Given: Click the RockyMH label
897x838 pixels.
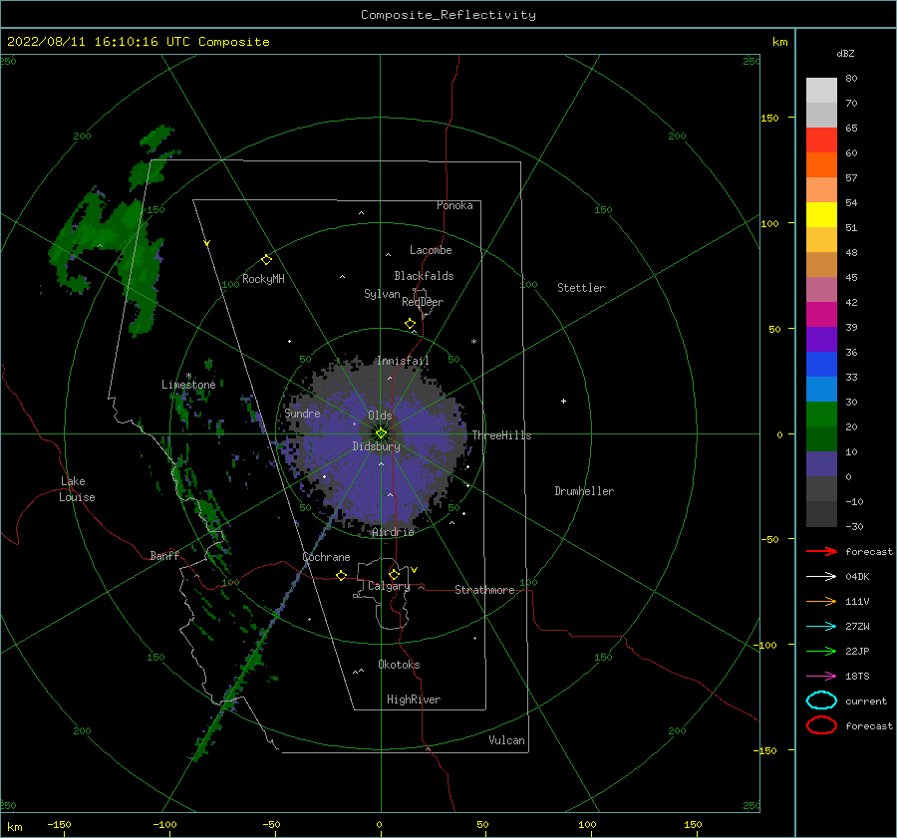Looking at the screenshot, I should (x=263, y=279).
